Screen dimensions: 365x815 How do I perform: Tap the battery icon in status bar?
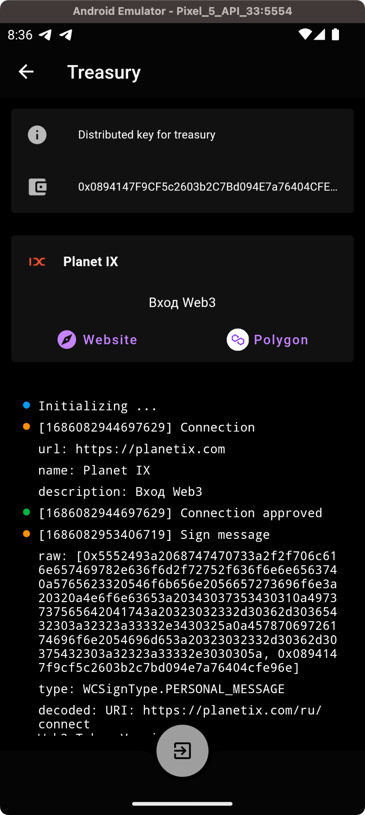[x=335, y=35]
